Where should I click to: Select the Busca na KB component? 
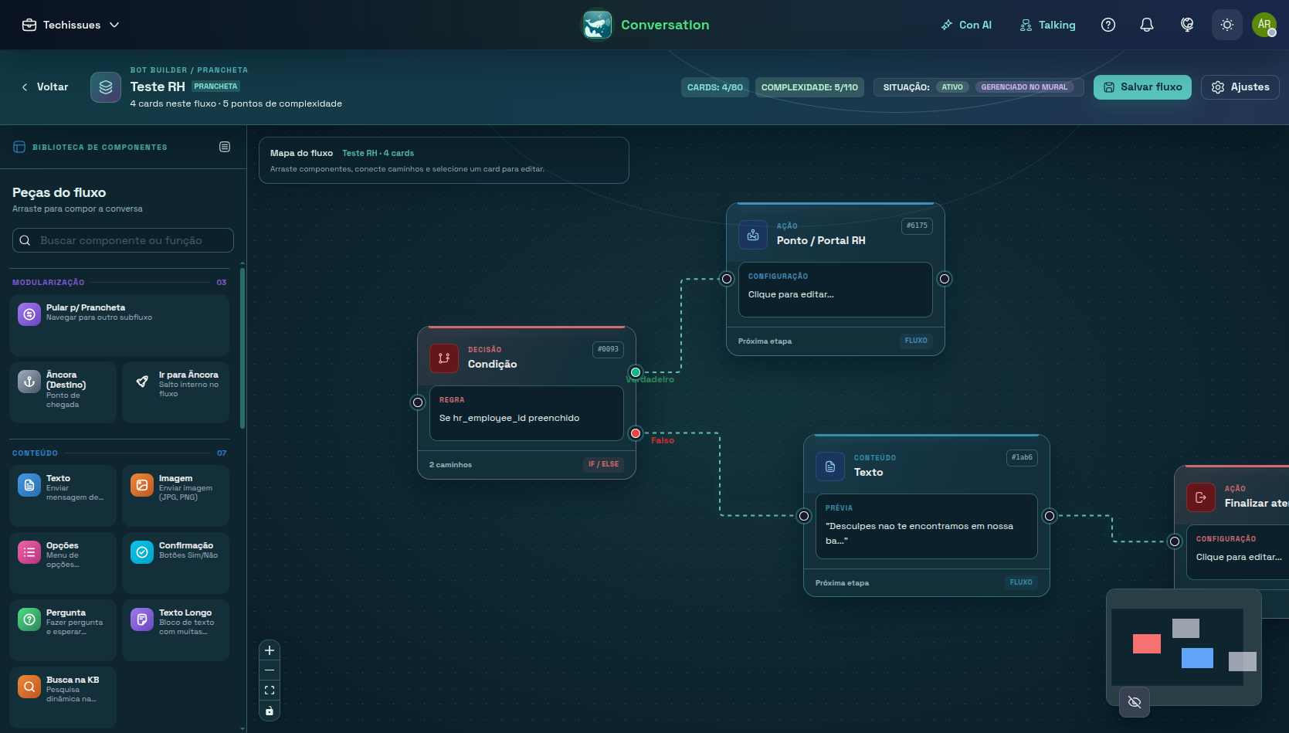63,697
